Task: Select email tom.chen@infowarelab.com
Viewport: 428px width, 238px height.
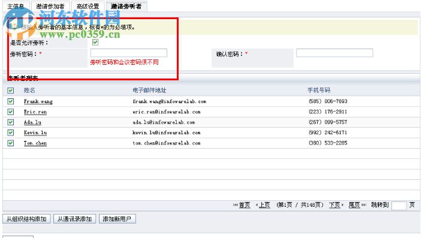Action: (x=167, y=143)
